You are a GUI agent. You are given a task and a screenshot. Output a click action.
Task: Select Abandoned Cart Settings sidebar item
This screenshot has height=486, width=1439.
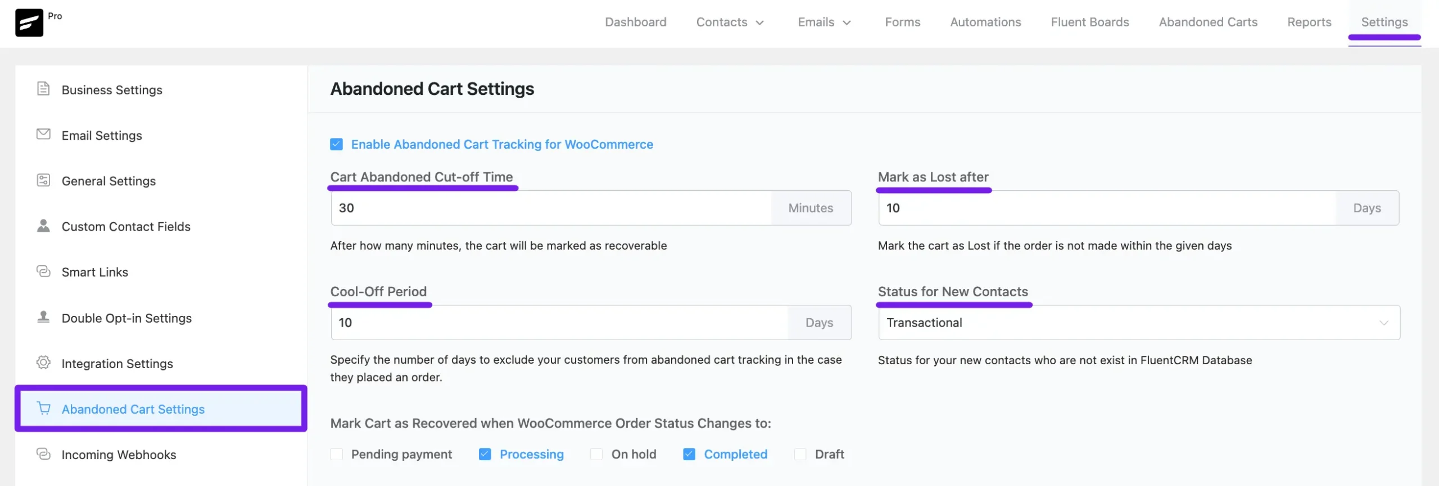pos(161,409)
